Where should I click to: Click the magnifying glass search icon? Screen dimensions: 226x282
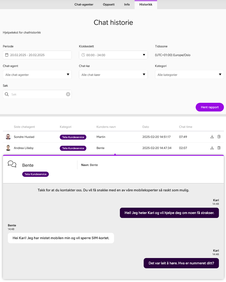click(x=7, y=94)
